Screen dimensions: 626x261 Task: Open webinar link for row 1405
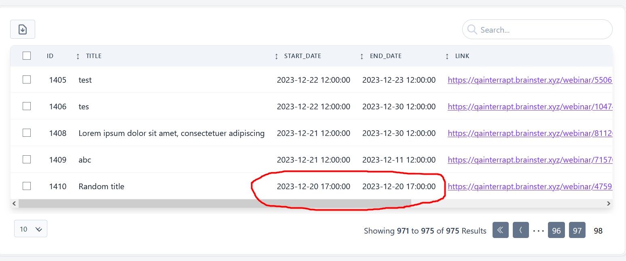(531, 80)
